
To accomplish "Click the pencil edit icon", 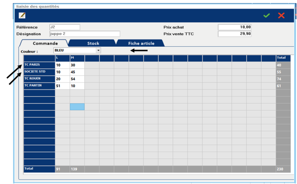I will [x=22, y=15].
